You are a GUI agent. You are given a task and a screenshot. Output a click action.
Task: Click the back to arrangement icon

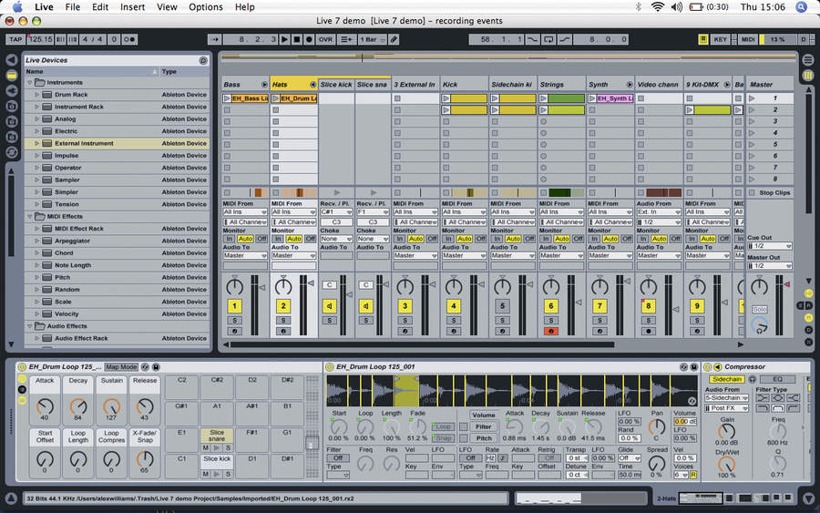[345, 39]
